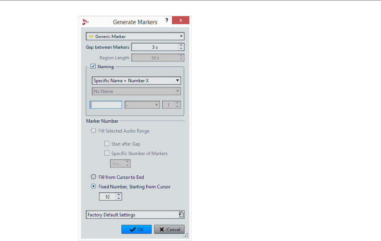Open the Specific Name + Number X dropdown
Viewport: 381px width, 241px height.
pos(136,80)
